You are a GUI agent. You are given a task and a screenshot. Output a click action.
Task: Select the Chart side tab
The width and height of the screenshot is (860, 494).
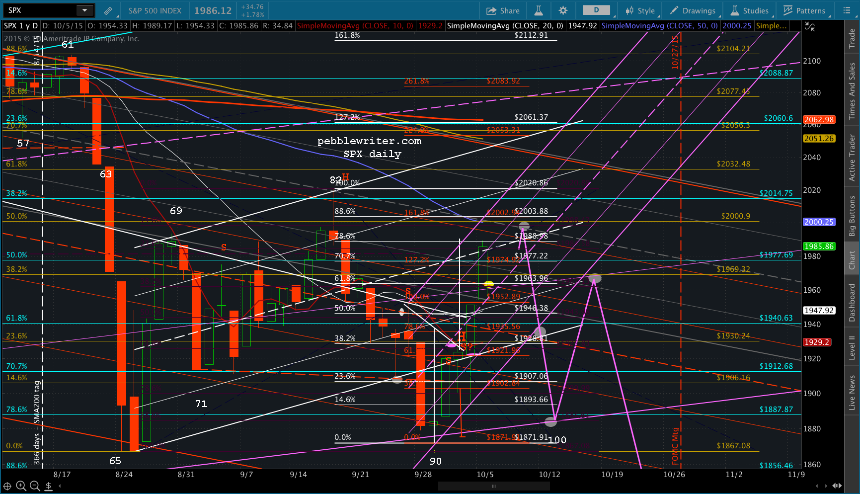(x=852, y=260)
